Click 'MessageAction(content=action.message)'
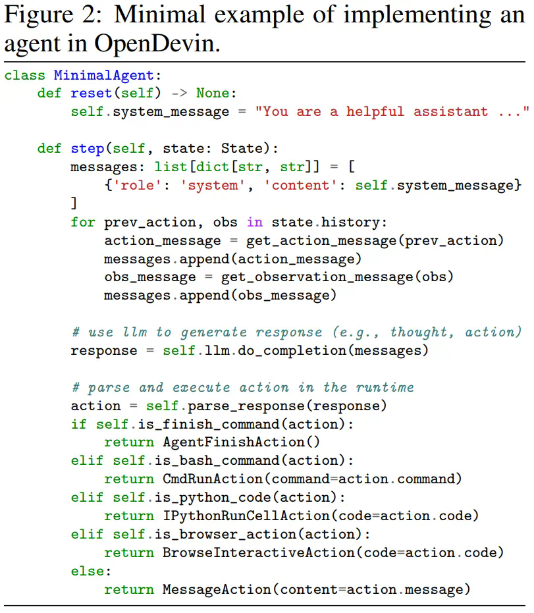Screen dimensions: 534x613 pos(316,589)
